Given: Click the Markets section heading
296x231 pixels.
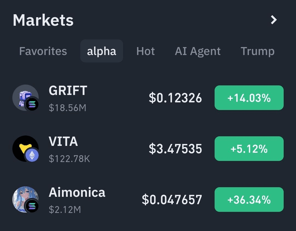Looking at the screenshot, I should (43, 20).
